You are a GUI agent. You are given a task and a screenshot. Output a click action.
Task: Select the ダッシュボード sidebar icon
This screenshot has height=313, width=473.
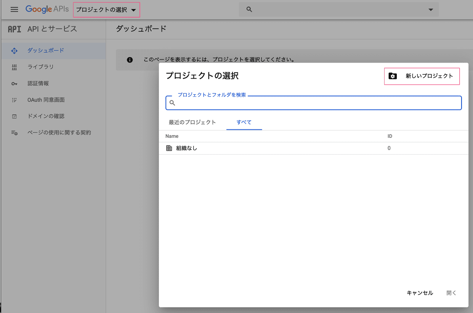pos(14,50)
